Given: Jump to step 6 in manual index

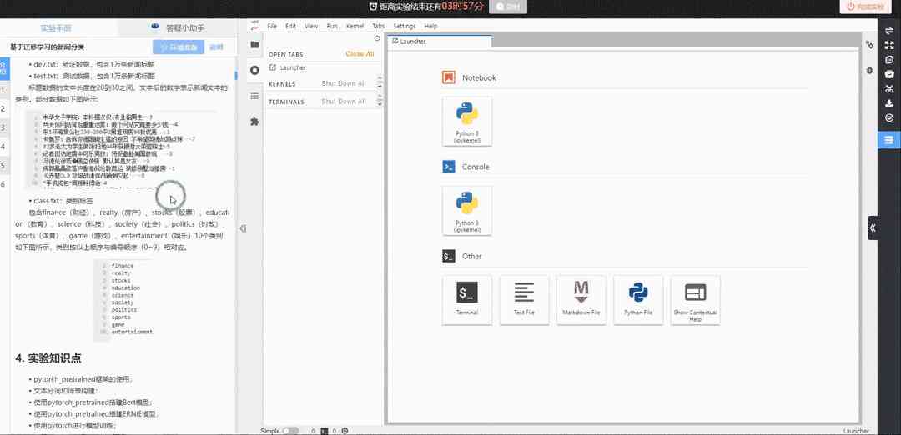Looking at the screenshot, I should pyautogui.click(x=3, y=184).
